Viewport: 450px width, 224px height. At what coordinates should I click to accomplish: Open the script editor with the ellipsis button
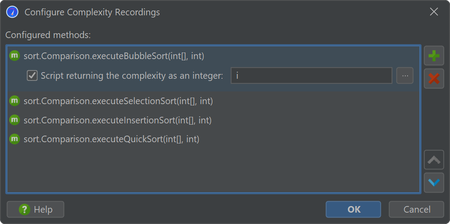pos(405,76)
